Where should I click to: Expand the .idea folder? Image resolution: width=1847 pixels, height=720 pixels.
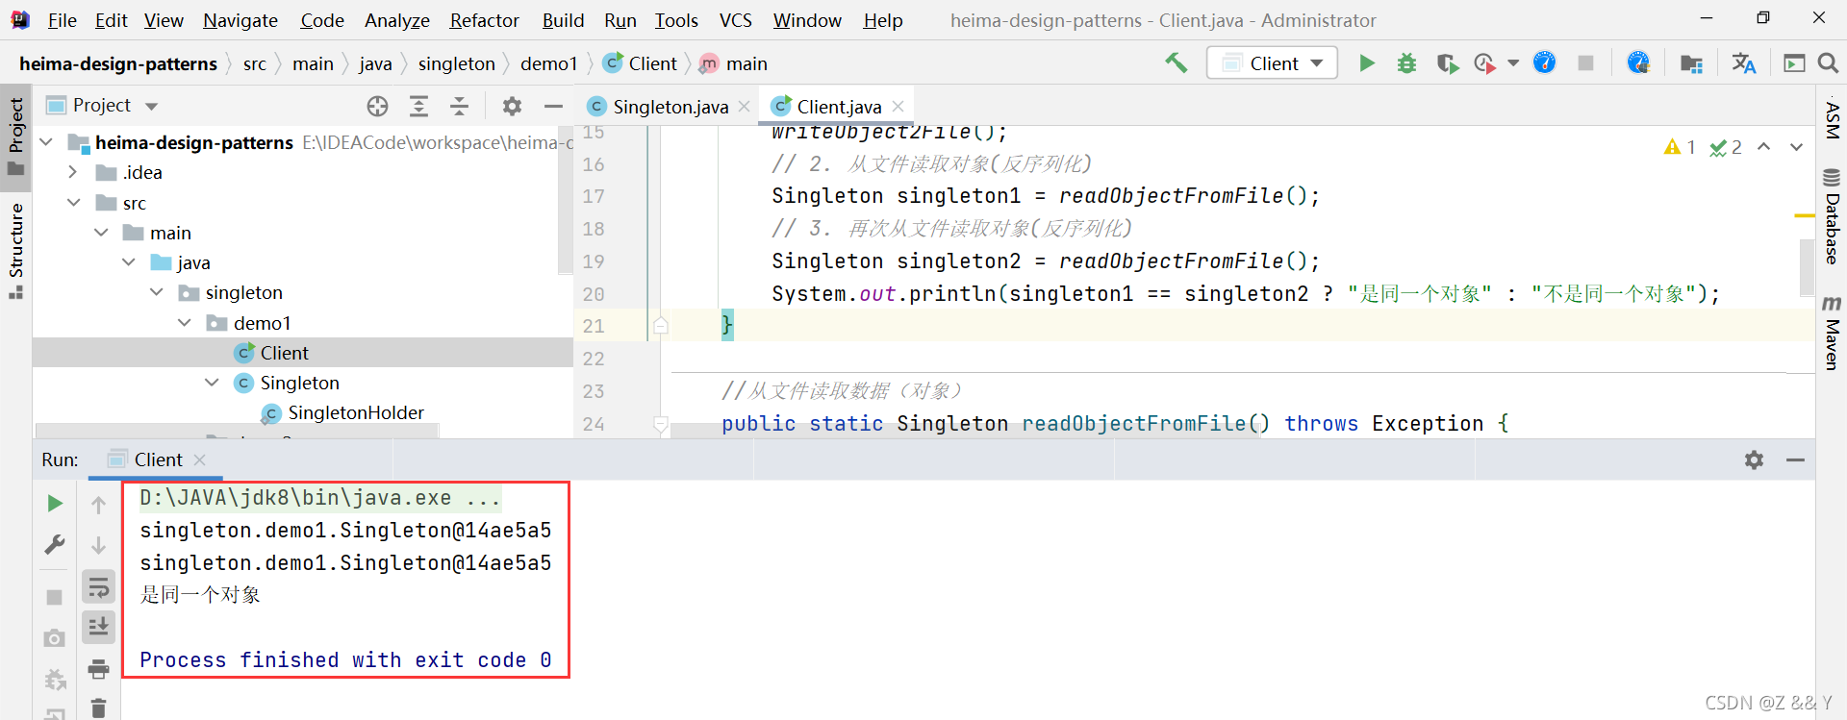[73, 172]
